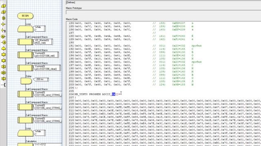Image resolution: width=261 pixels, height=146 pixels.
Task: Select the Delay icon in flowchart toolbar
Action: pos(3,18)
